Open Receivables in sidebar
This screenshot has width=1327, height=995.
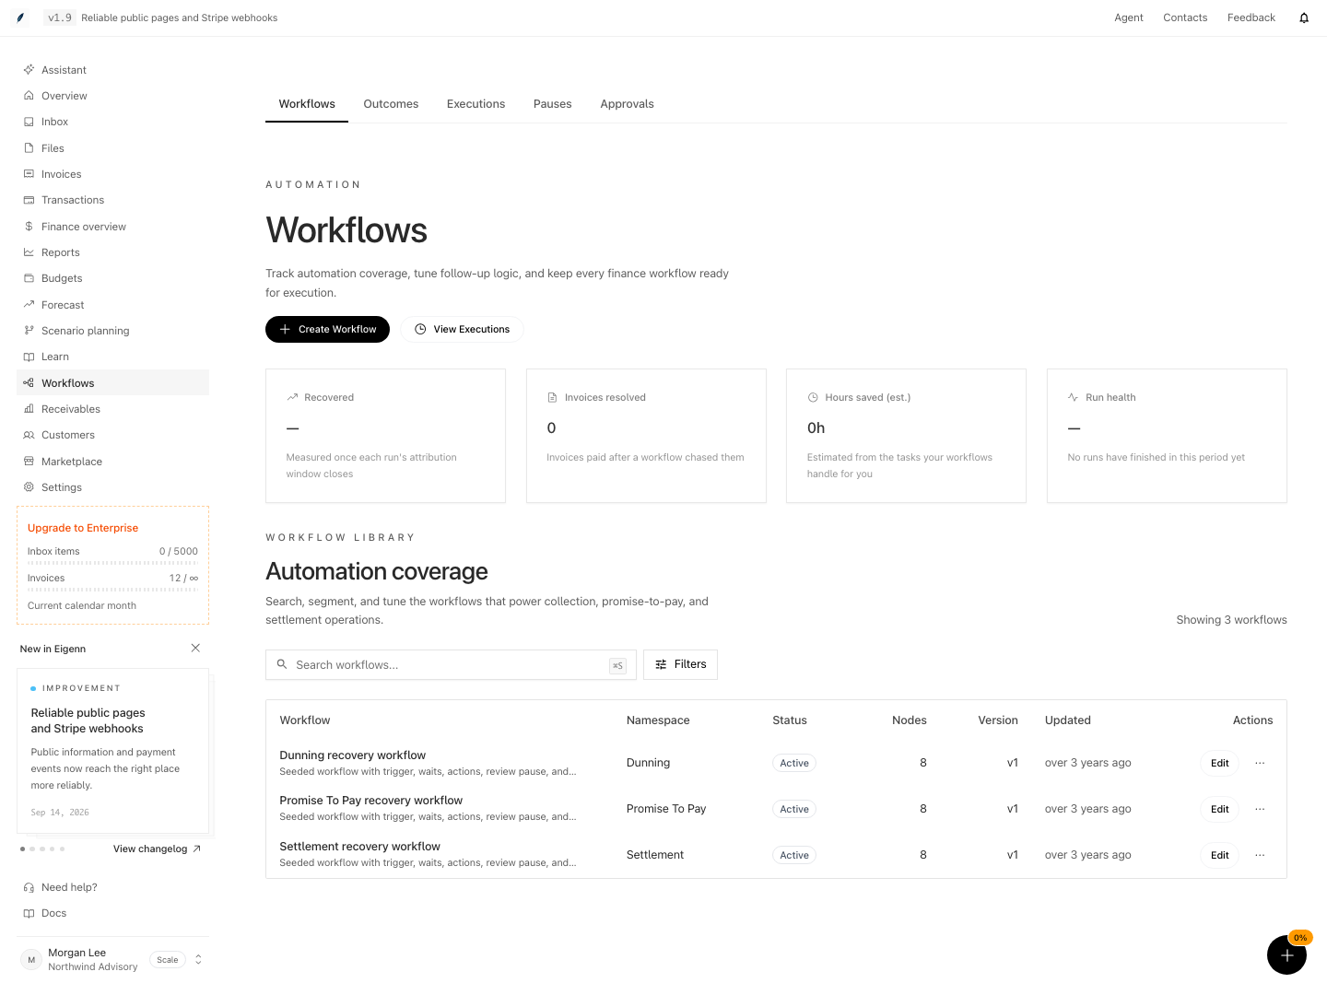(x=112, y=409)
